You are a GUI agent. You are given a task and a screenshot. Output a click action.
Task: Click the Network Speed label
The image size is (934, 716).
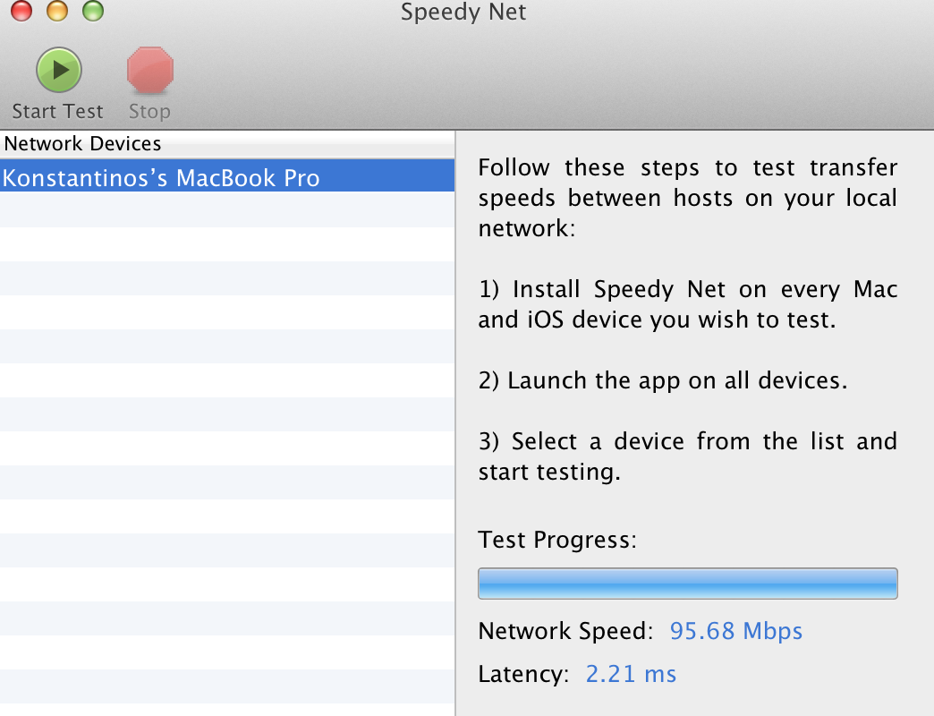click(x=566, y=631)
